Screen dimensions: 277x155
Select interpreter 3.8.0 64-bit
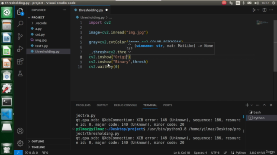coord(257,152)
